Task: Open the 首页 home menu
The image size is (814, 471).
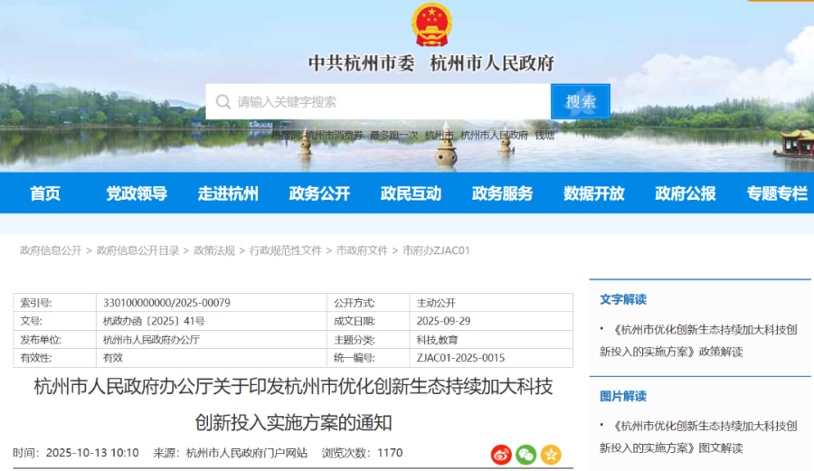Action: (x=45, y=193)
